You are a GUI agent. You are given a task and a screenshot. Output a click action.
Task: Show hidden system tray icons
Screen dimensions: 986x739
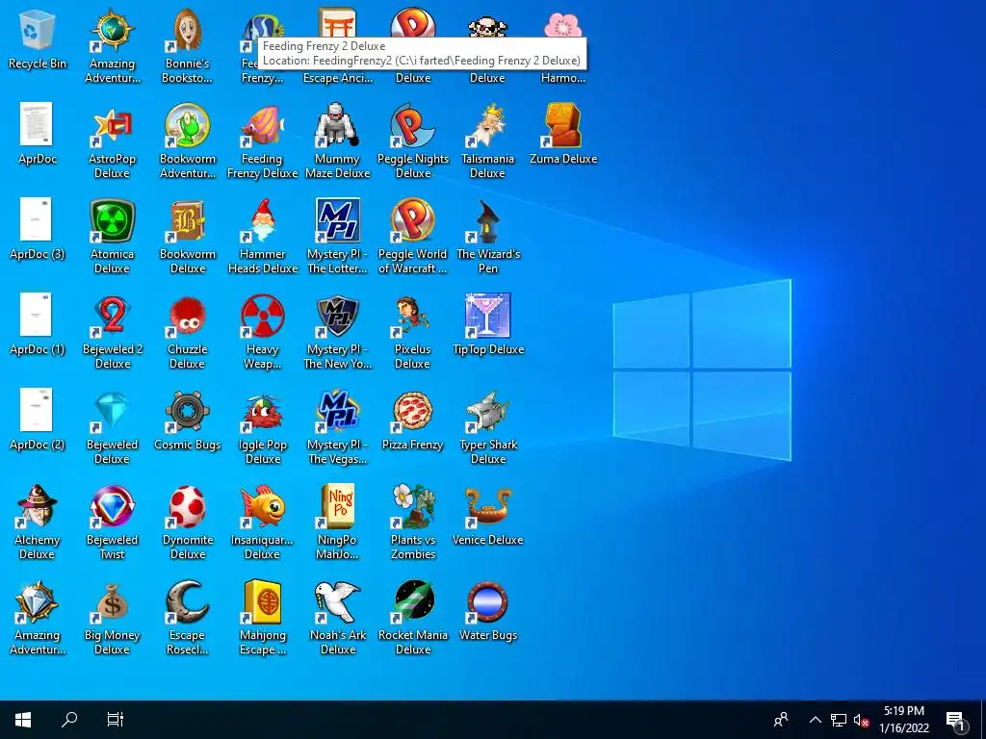tap(815, 720)
